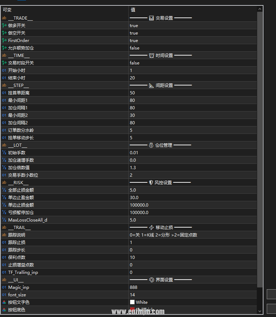
Task: Click the scrollbar up arrow
Action: [x=260, y=9]
